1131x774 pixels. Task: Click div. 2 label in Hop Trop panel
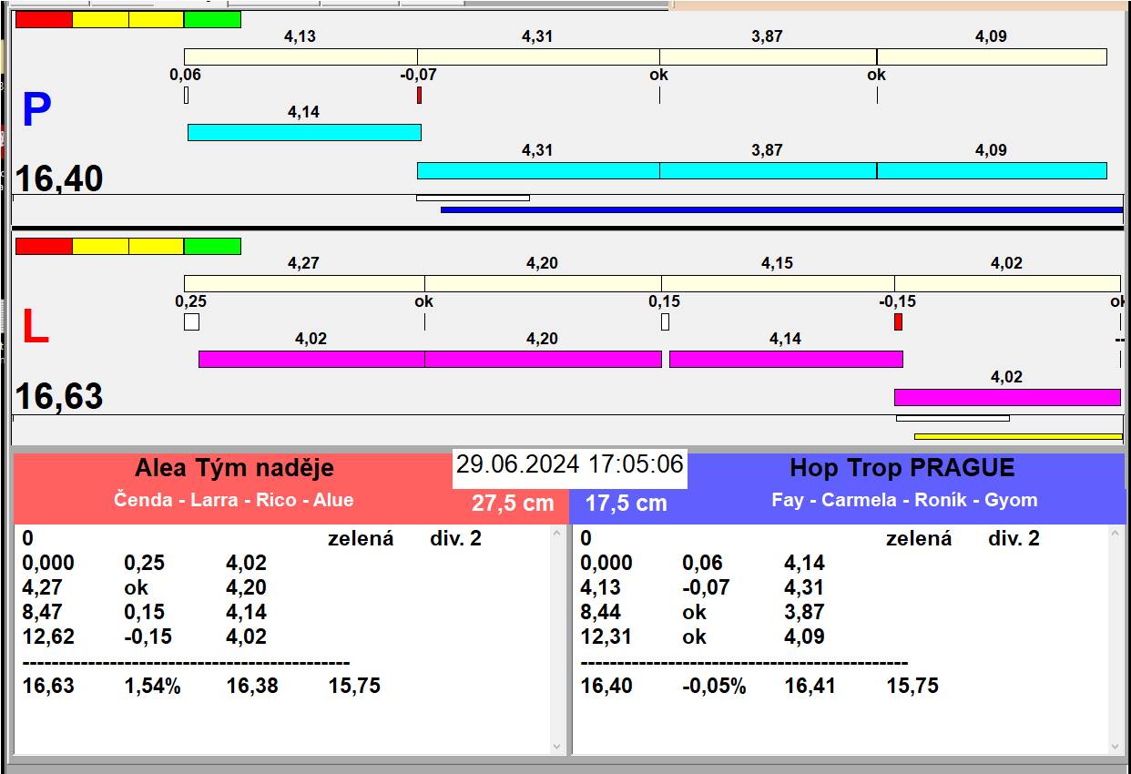(x=1014, y=538)
